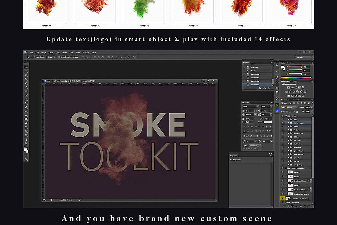Toggle Show Transform Controls checkbox
The width and height of the screenshot is (337, 225).
pyautogui.click(x=59, y=57)
